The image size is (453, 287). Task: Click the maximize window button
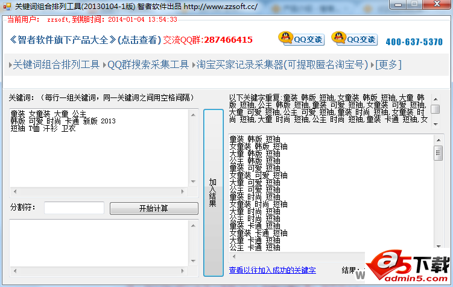click(414, 4)
